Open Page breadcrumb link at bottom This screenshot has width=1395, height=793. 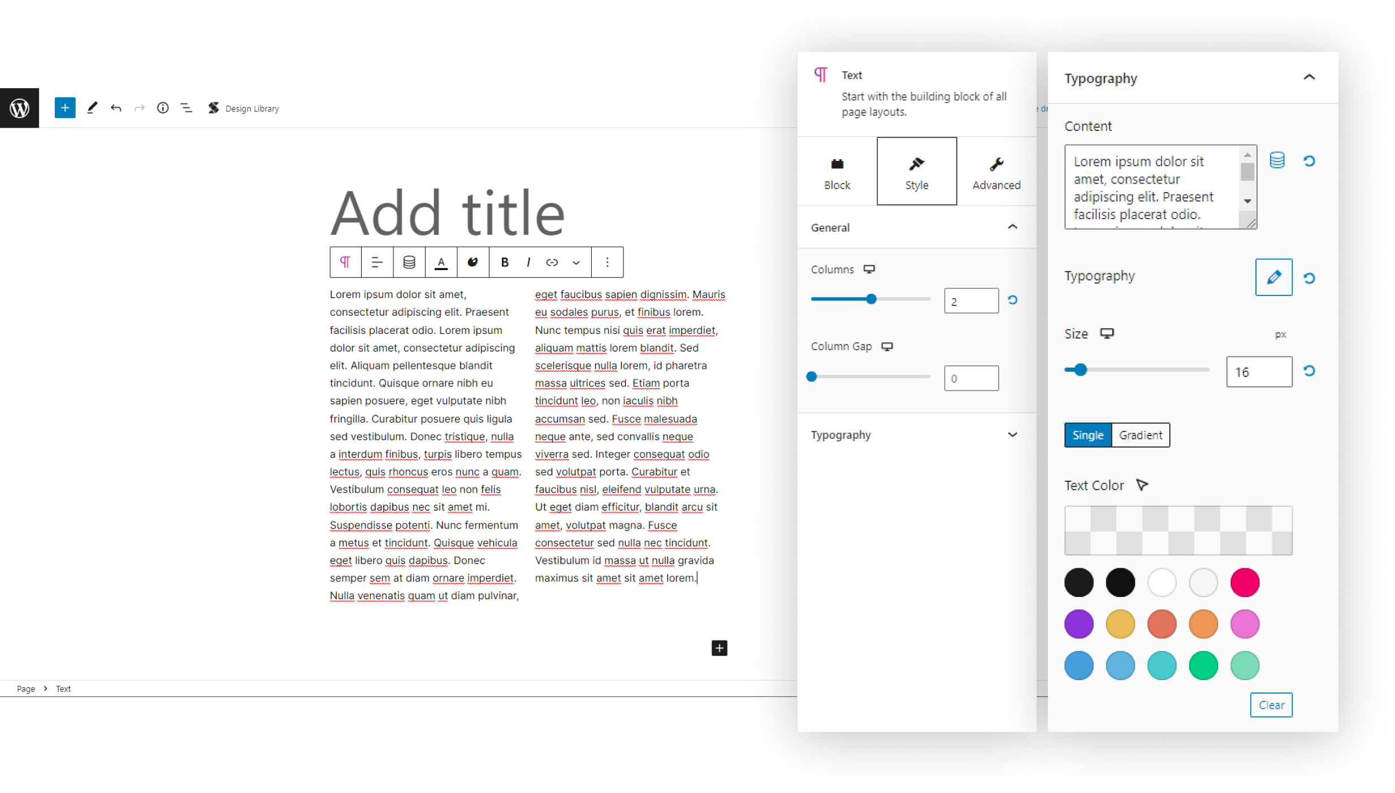click(25, 689)
